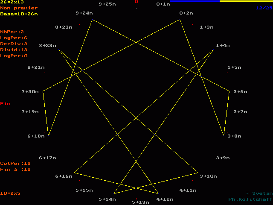The image size is (273, 205).
Task: Select the 13/25 counter text
Action: pyautogui.click(x=264, y=8)
